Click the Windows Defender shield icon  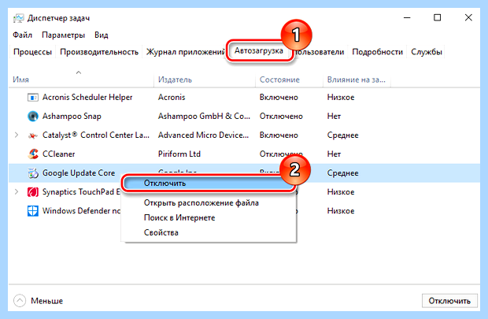[33, 211]
